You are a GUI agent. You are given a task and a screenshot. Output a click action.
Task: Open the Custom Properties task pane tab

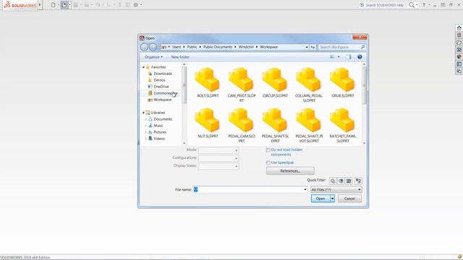pyautogui.click(x=459, y=64)
